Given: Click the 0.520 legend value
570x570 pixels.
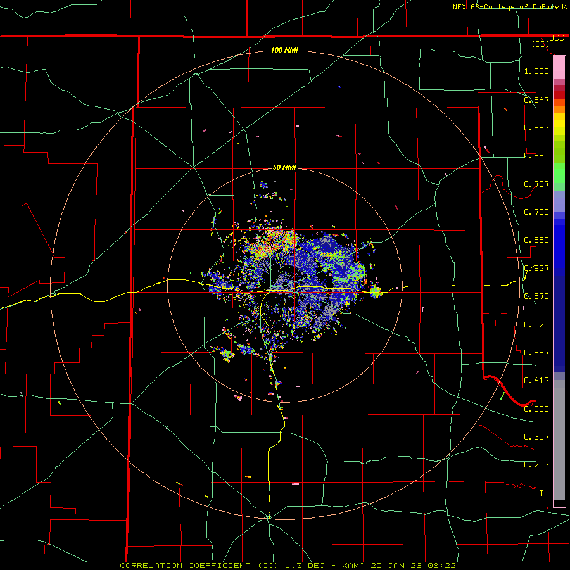Looking at the screenshot, I should pos(536,325).
